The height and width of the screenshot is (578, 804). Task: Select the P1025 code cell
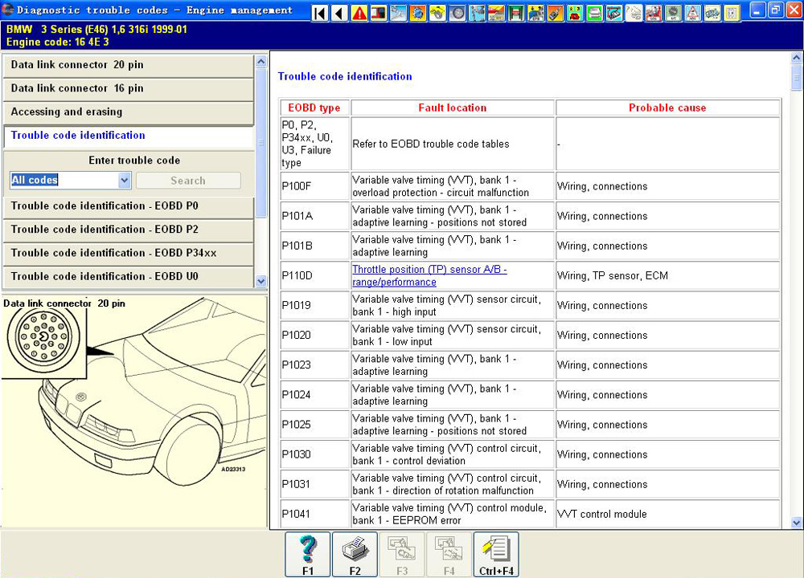tap(315, 424)
